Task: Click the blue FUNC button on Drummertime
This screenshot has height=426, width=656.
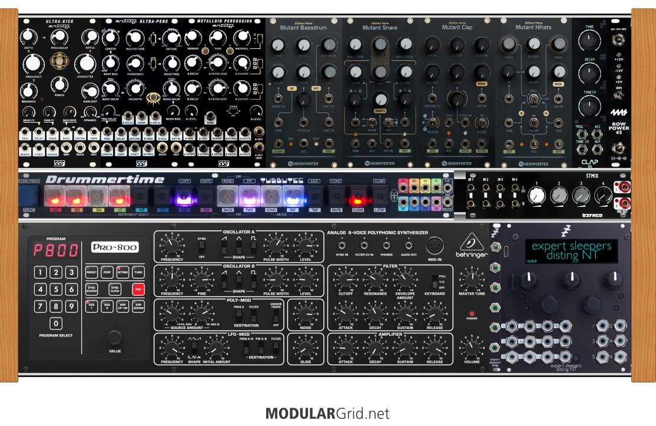Action: coord(29,194)
